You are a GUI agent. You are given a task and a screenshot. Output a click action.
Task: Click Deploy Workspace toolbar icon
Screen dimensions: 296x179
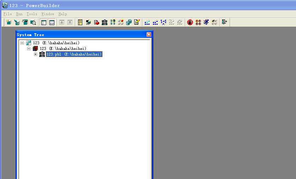point(163,22)
